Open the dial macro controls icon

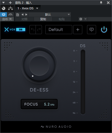click(x=3, y=8)
